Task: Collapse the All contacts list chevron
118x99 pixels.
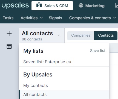Action: [x=59, y=35]
